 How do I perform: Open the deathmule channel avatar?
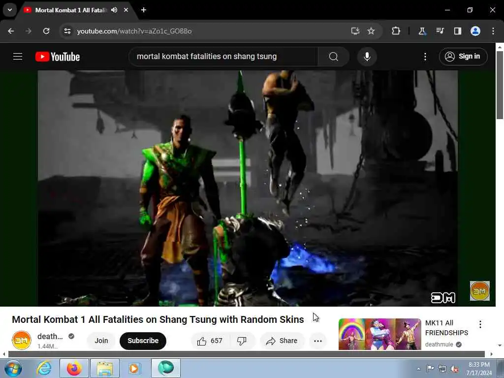coord(22,340)
